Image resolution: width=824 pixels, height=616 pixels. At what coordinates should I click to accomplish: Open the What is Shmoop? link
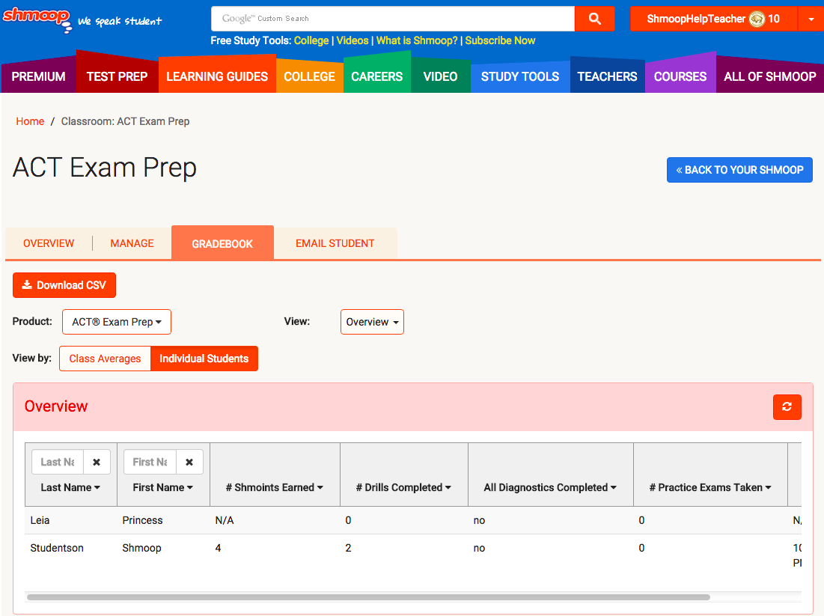(417, 40)
